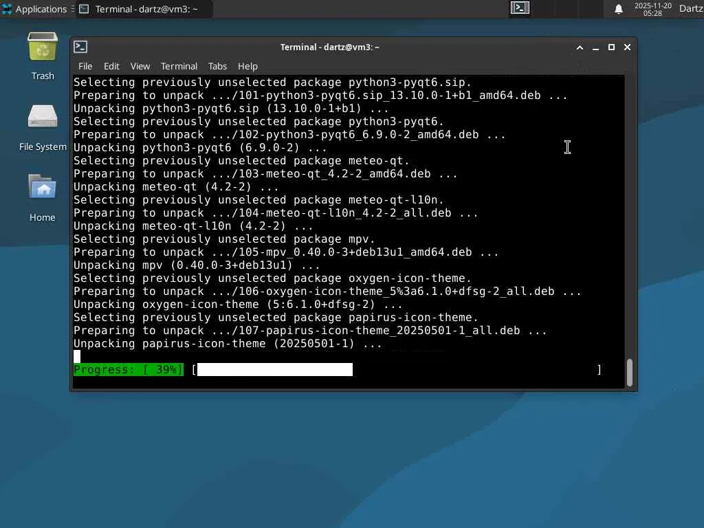The image size is (704, 528).
Task: Click the green Progress 39% label
Action: (x=129, y=369)
